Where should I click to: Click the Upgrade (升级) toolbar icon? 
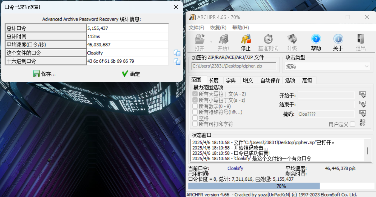click(292, 39)
